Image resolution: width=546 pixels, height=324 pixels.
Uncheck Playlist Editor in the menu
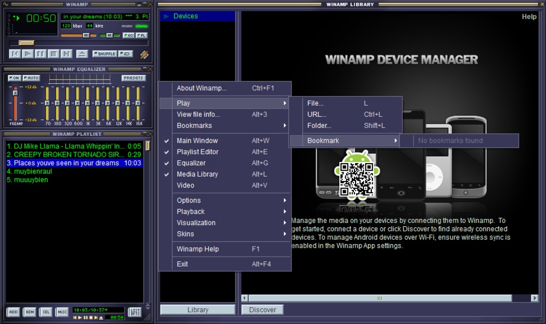tap(198, 152)
